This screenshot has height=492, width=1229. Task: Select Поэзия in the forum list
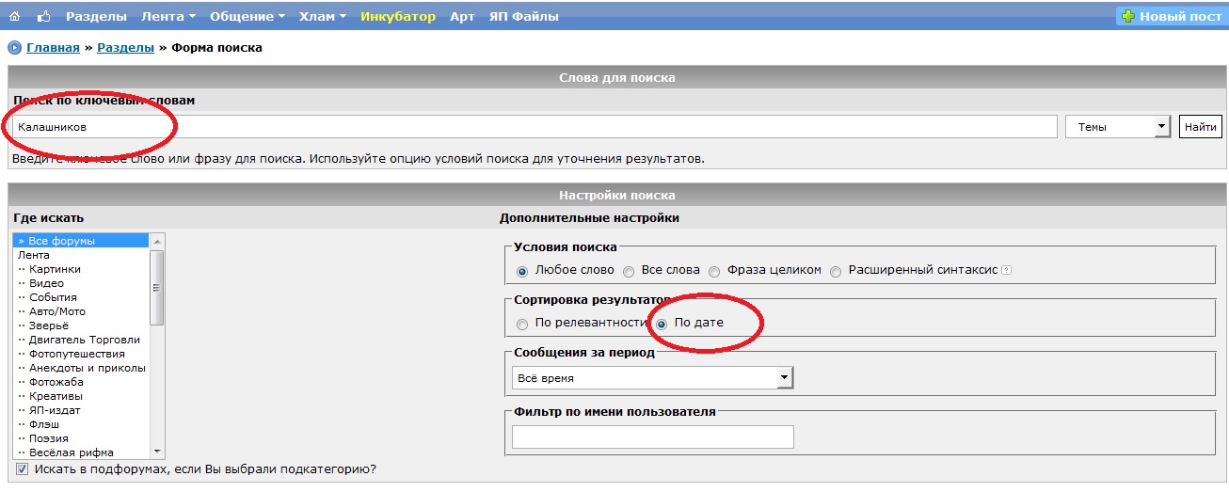tap(82, 438)
